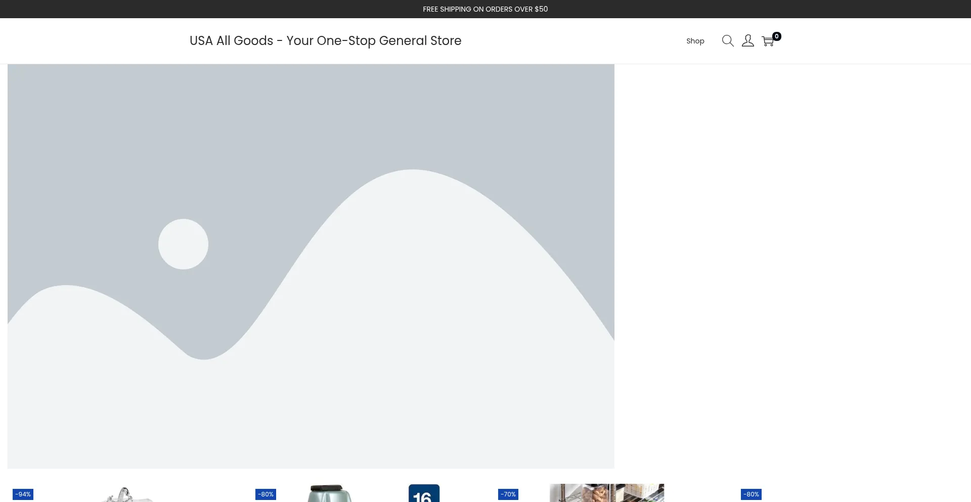Open the user account icon
Viewport: 971px width, 502px height.
(748, 41)
